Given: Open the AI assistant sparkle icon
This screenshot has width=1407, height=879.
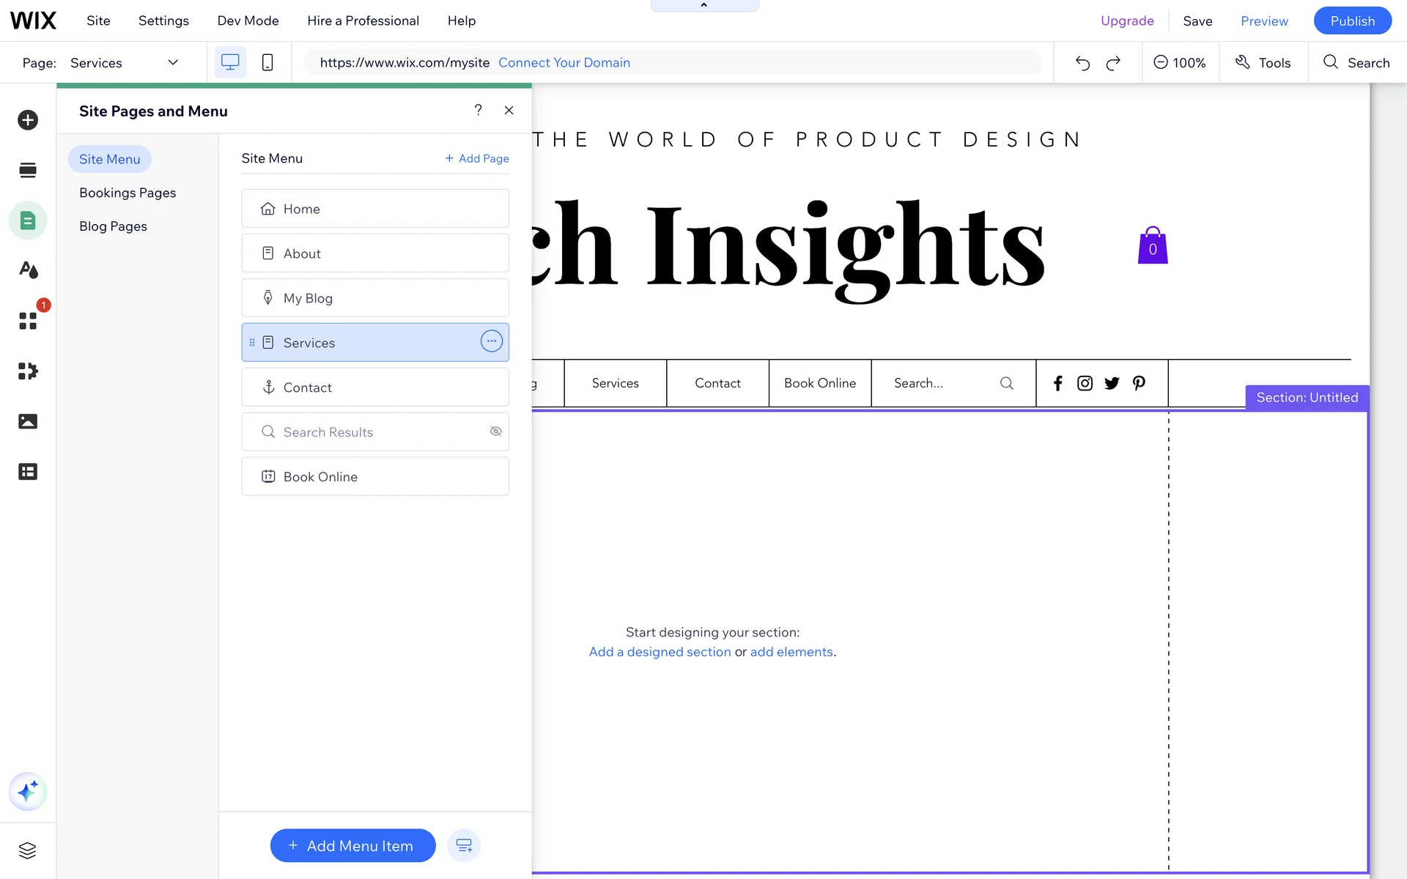Looking at the screenshot, I should point(28,792).
